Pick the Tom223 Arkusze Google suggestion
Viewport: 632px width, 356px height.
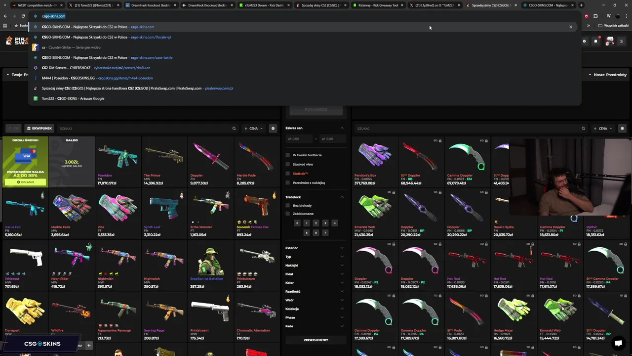click(305, 98)
